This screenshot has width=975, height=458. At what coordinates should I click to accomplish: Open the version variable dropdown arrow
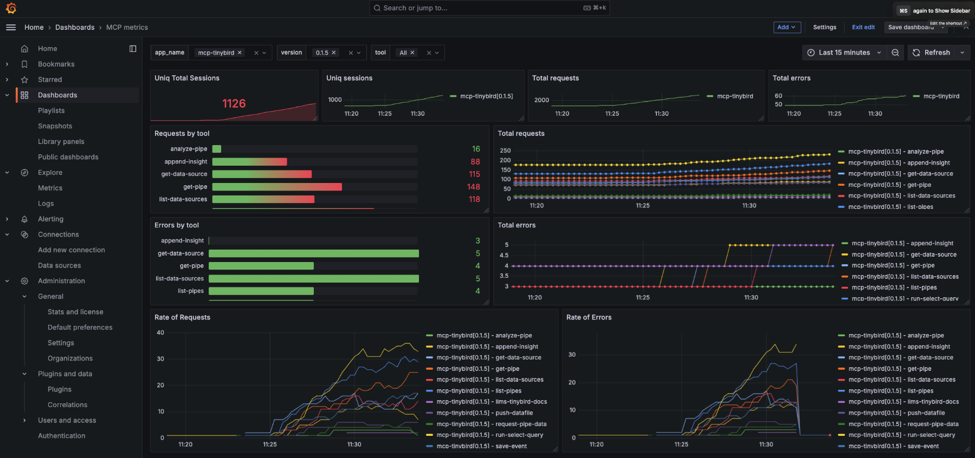click(359, 53)
